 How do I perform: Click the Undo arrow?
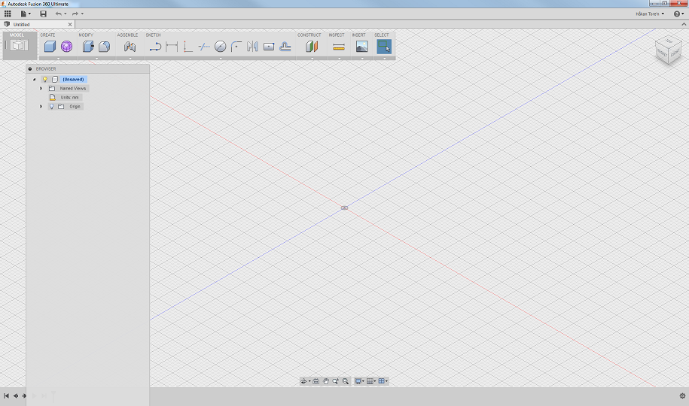coord(58,14)
